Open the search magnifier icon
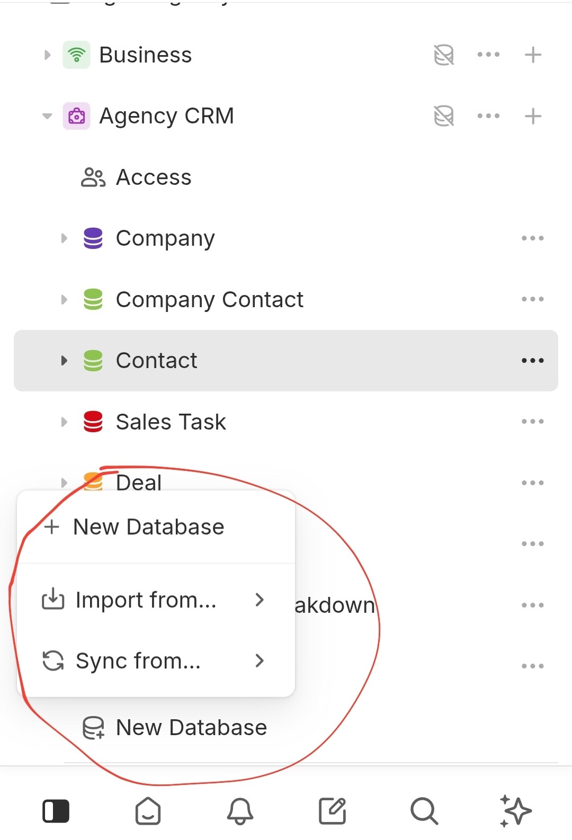Image resolution: width=572 pixels, height=840 pixels. coord(424,811)
